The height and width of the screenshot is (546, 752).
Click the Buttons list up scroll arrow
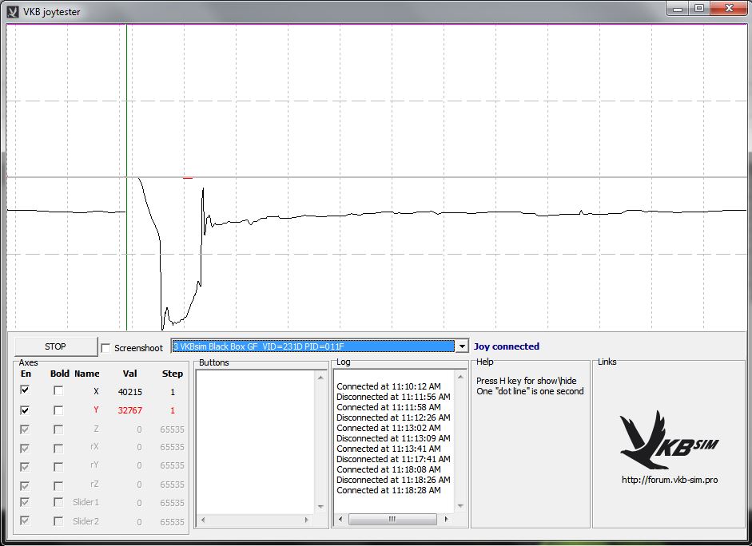pyautogui.click(x=320, y=378)
